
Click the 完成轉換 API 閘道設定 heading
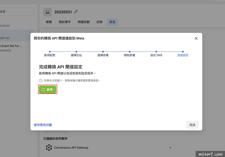click(61, 67)
